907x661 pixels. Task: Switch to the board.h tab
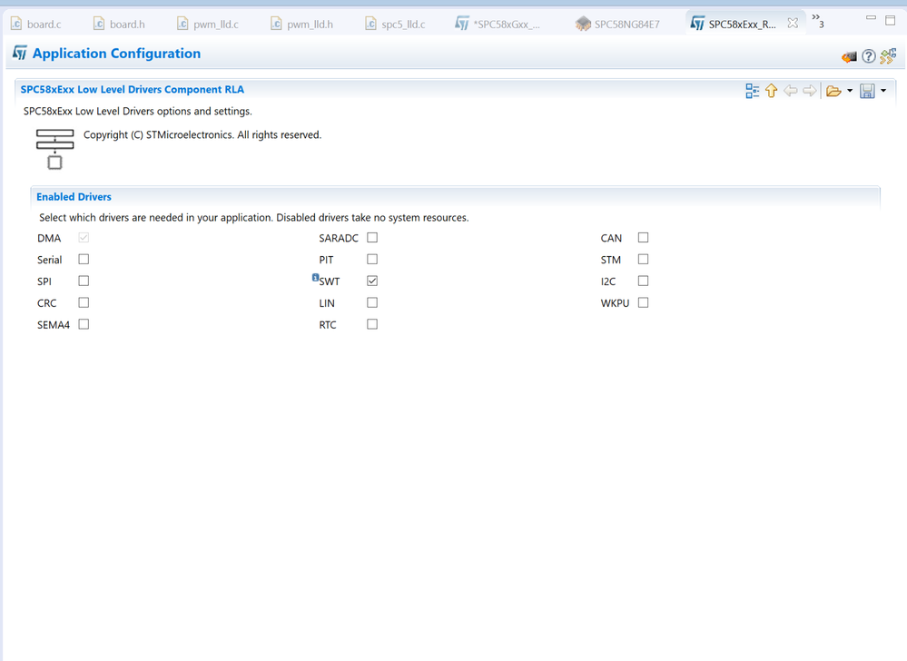(119, 25)
